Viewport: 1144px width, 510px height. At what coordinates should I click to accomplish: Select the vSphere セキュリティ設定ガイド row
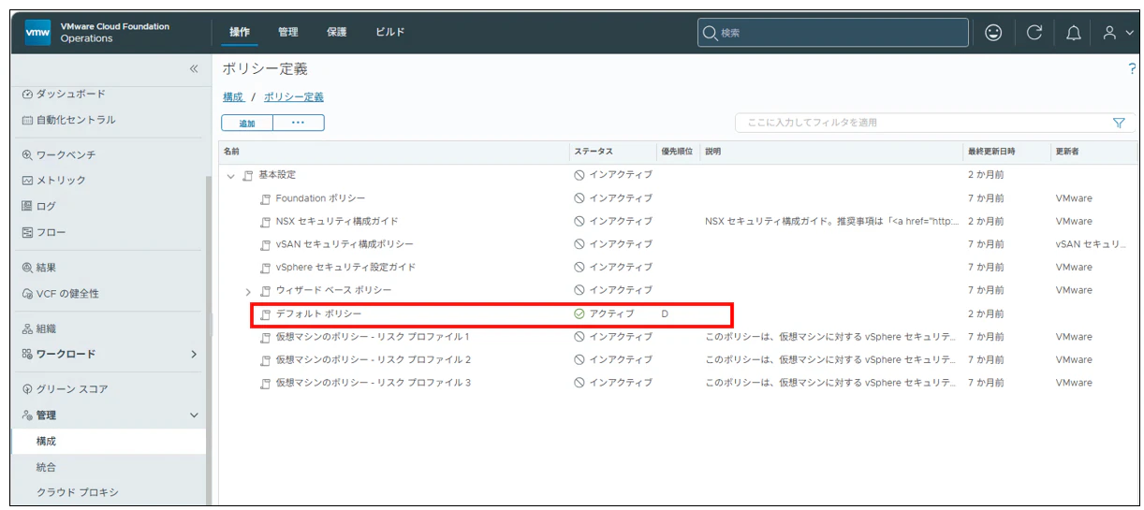click(678, 267)
